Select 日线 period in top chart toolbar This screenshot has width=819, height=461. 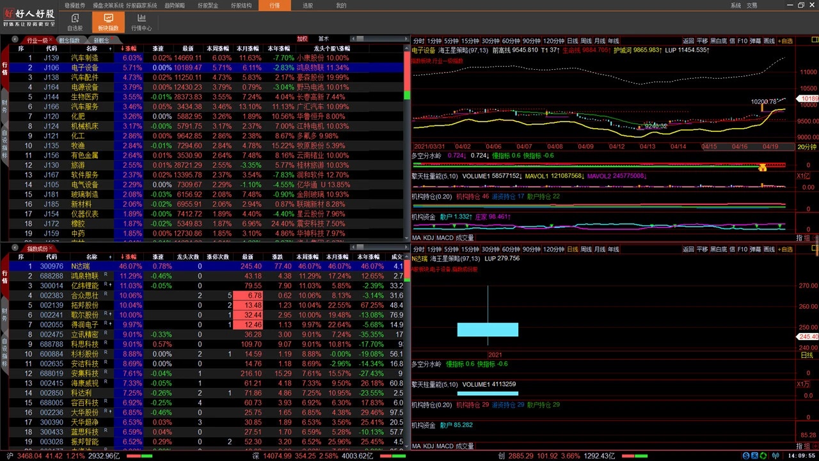[573, 41]
